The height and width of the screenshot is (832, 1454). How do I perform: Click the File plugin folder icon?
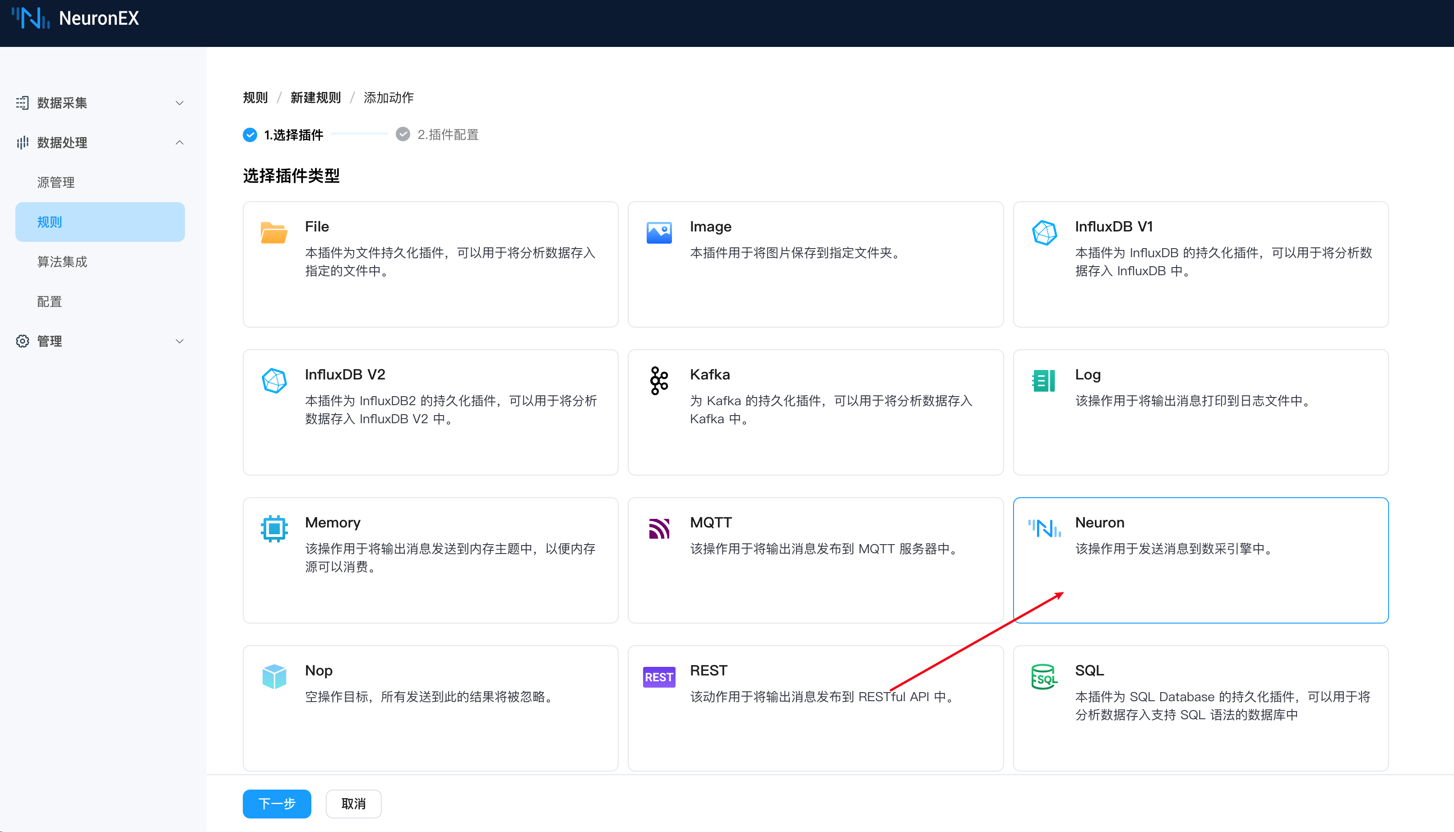coord(274,232)
